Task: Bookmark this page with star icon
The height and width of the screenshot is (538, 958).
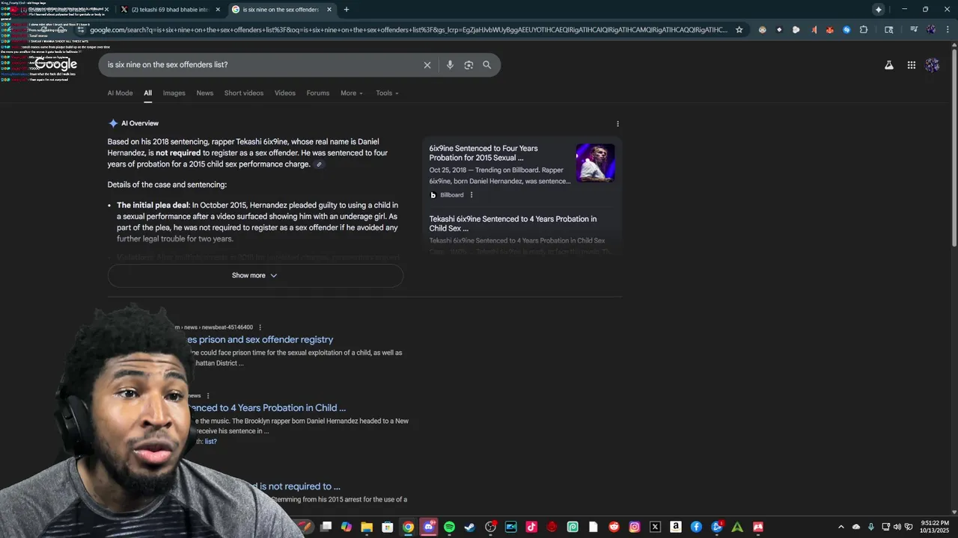Action: [739, 30]
